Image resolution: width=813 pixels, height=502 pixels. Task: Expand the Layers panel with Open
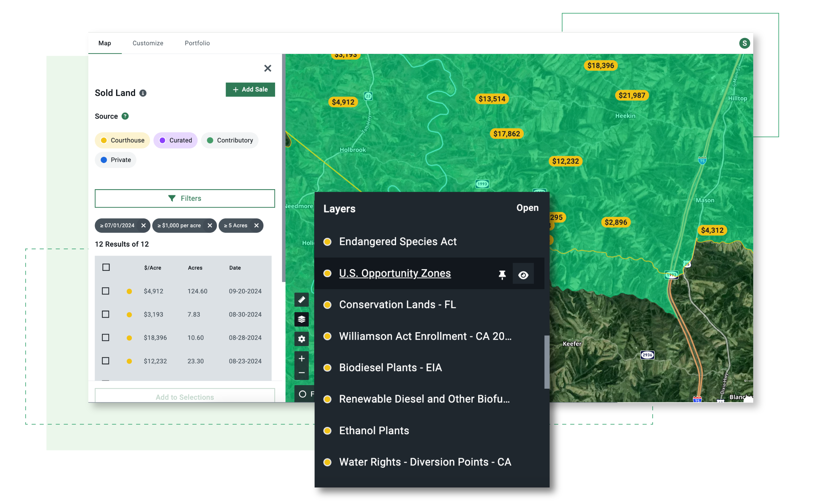[527, 208]
